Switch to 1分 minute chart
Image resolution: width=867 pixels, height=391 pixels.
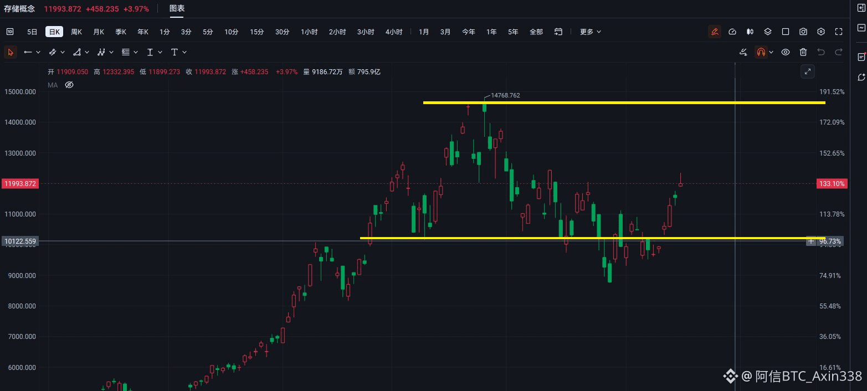[x=165, y=32]
